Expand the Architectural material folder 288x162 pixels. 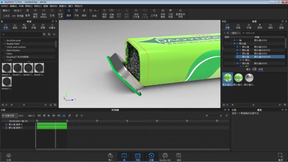(x=5, y=40)
